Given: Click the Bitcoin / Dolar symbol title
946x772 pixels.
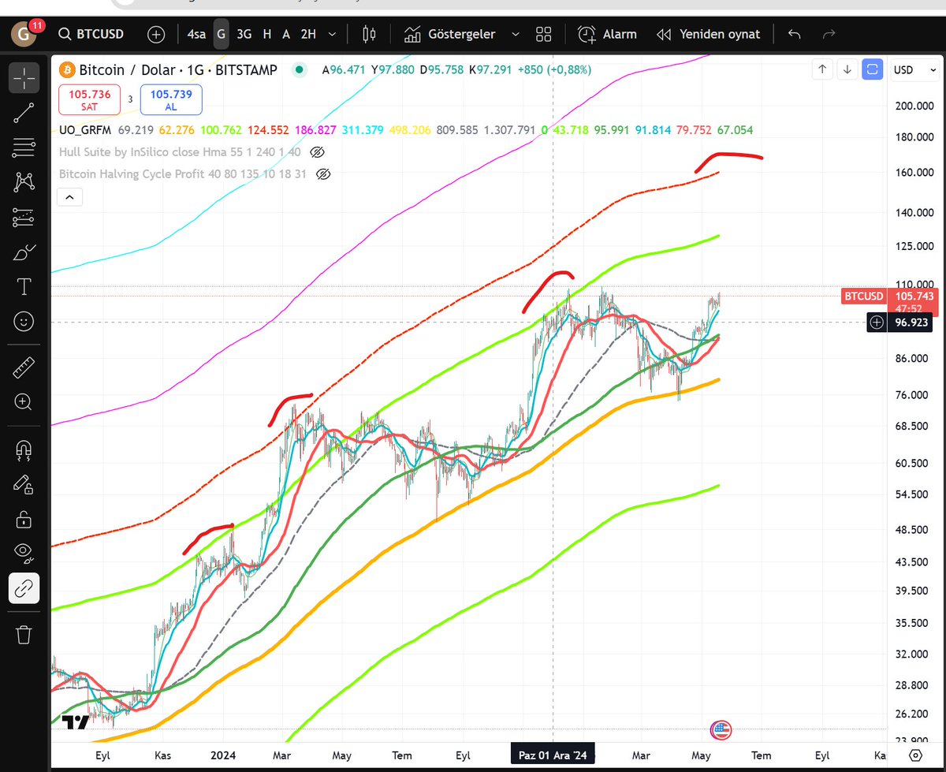Looking at the screenshot, I should point(177,70).
